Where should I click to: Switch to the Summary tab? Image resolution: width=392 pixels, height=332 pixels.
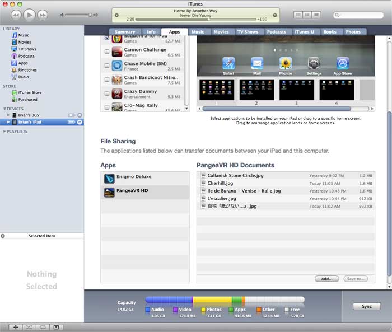(x=124, y=32)
